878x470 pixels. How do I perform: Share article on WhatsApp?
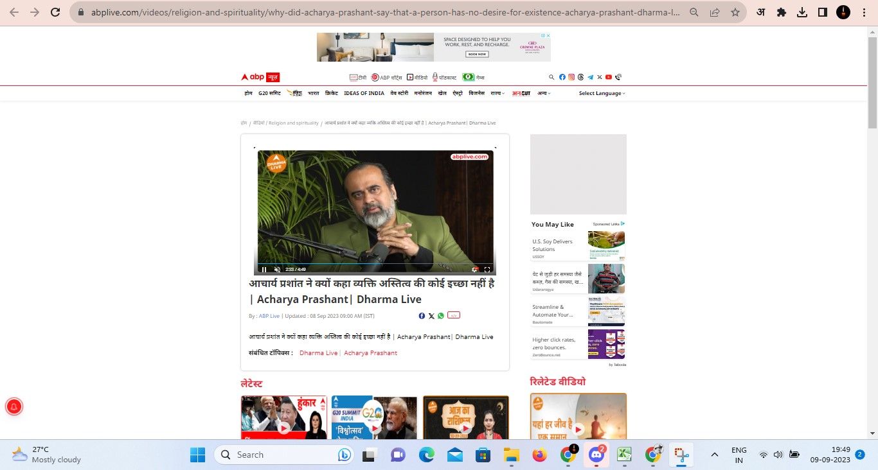[441, 316]
